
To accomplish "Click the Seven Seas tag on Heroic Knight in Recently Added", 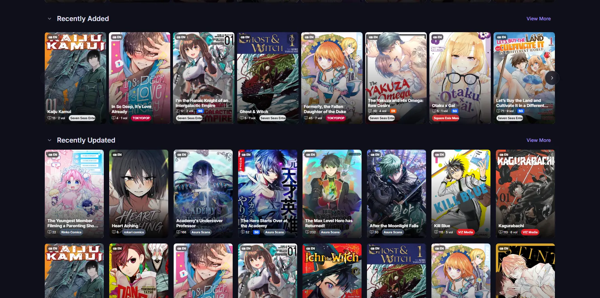I will point(189,118).
